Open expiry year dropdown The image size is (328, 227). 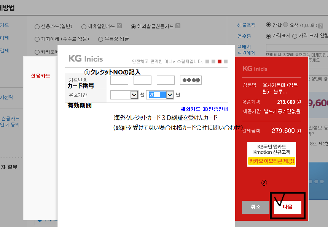point(160,95)
